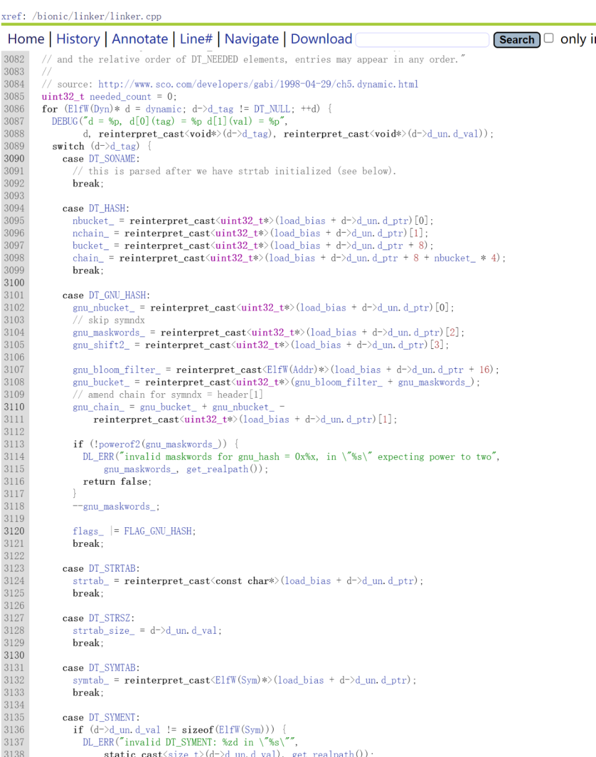
Task: Open the strtab_size_ symbol link
Action: (x=103, y=631)
